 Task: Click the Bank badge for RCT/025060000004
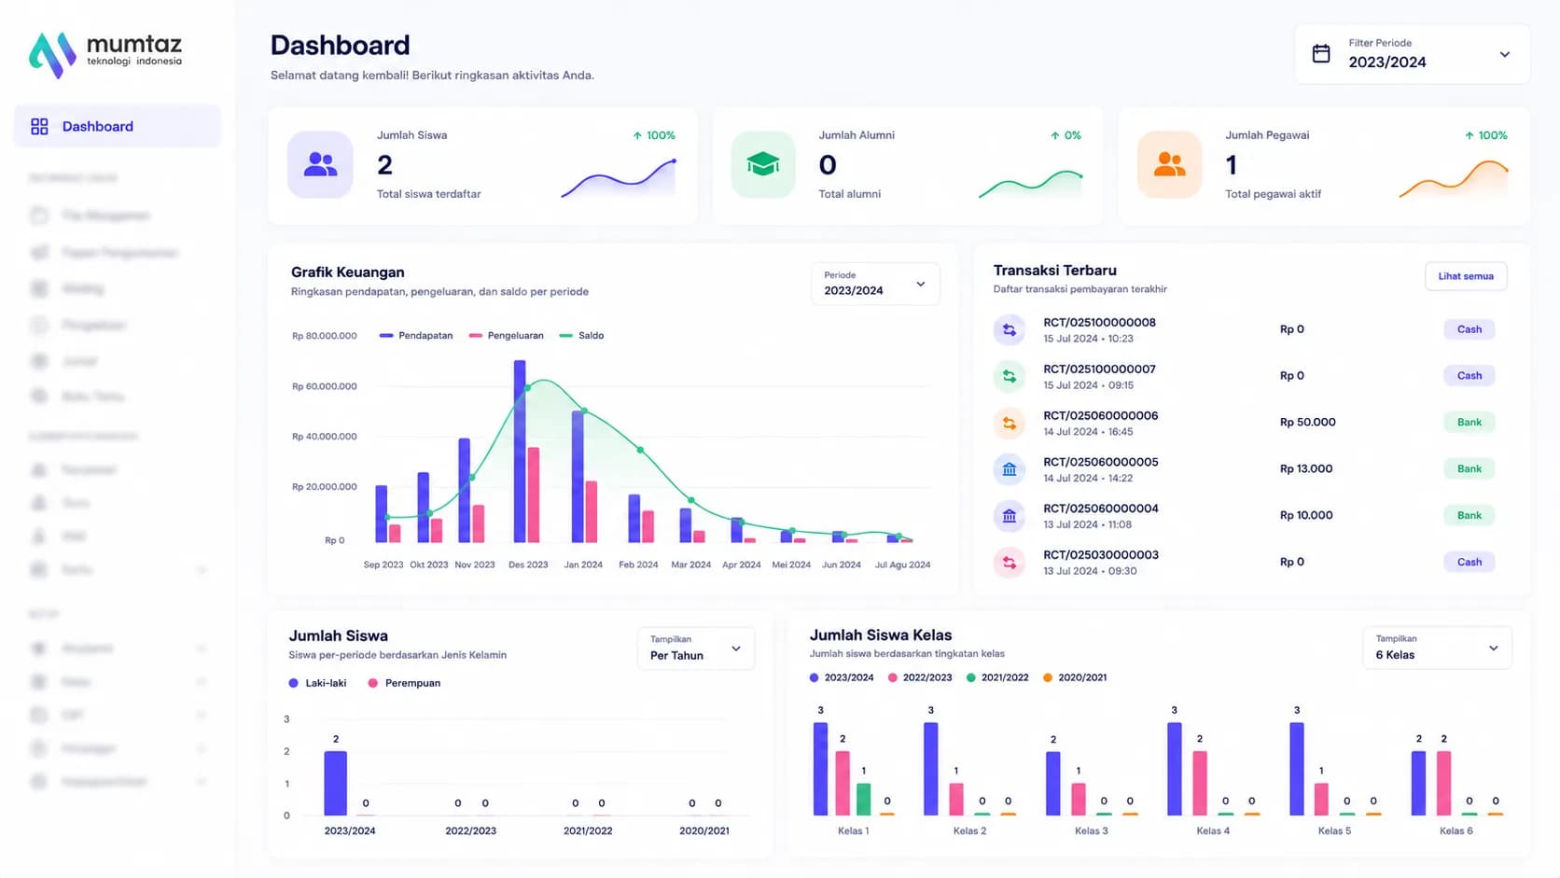coord(1469,516)
